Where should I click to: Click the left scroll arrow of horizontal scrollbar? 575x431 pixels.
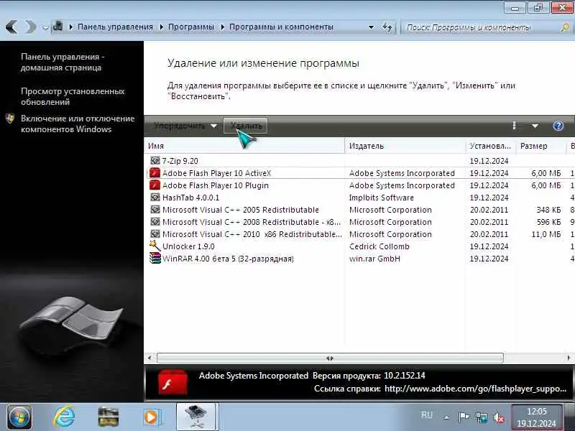pos(149,358)
